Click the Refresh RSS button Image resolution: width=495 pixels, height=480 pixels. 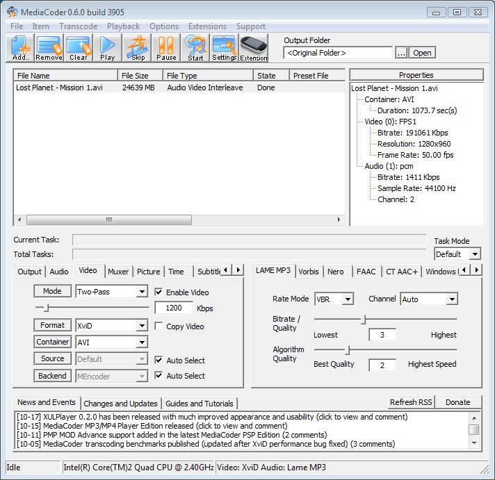click(411, 402)
